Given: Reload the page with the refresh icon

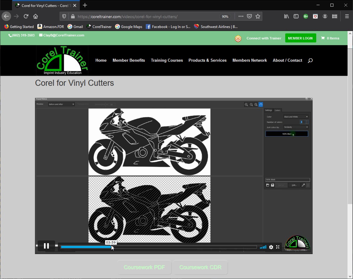Looking at the screenshot, I should pyautogui.click(x=26, y=16).
